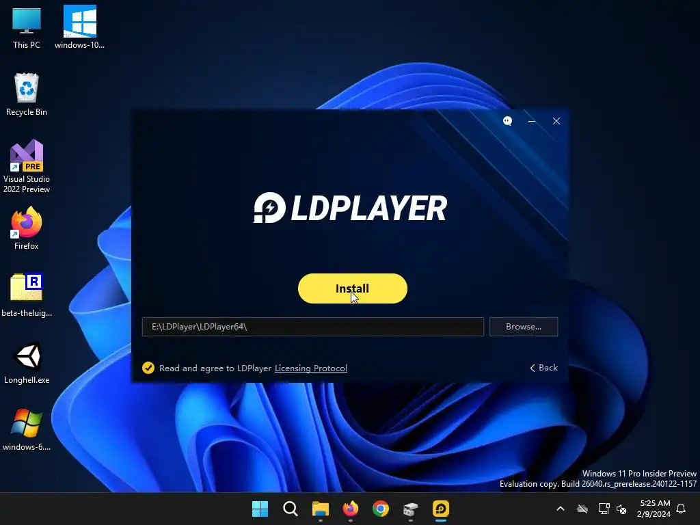
Task: Expand hidden system tray icons
Action: coord(561,509)
